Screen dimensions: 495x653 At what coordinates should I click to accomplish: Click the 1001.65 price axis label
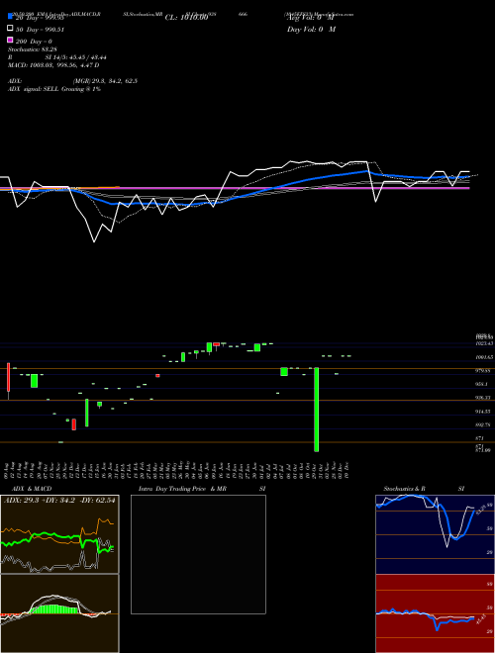click(484, 357)
